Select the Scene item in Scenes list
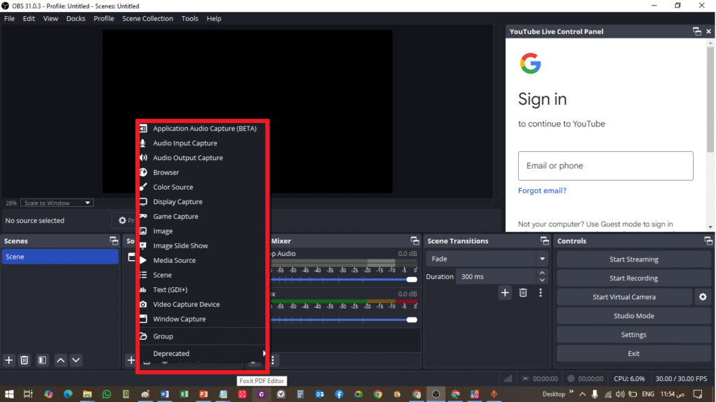The image size is (716, 402). pyautogui.click(x=60, y=257)
